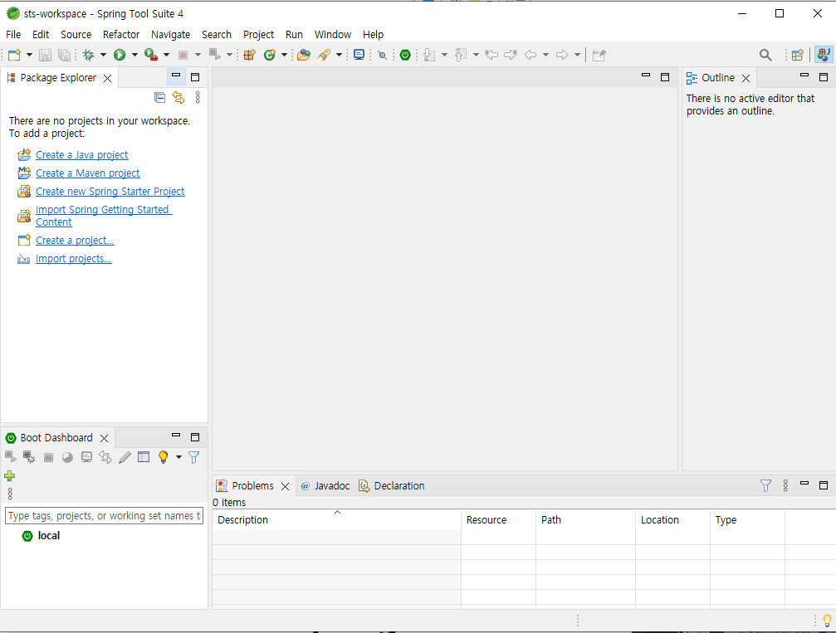836x633 pixels.
Task: Click Boot Dashboard debug restart icon
Action: [29, 457]
